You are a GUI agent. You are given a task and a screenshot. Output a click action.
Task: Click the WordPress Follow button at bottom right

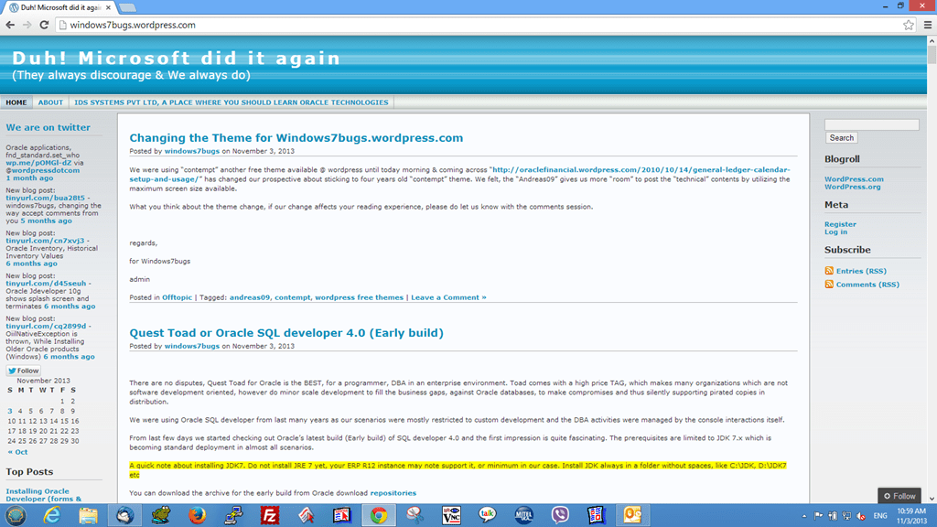point(899,496)
